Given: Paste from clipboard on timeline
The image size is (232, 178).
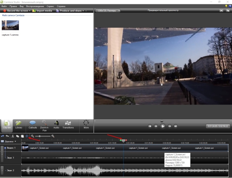Looking at the screenshot, I should pyautogui.click(x=22, y=136).
